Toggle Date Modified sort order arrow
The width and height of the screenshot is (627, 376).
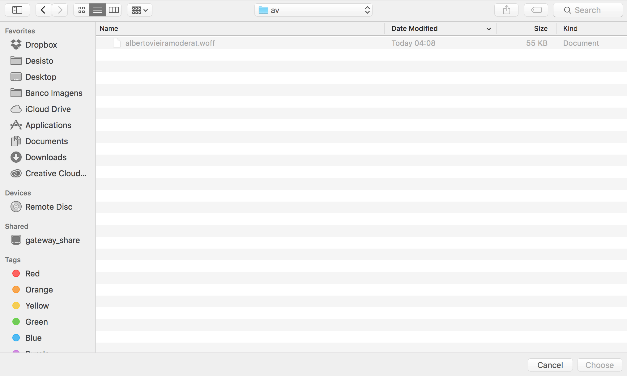point(488,29)
